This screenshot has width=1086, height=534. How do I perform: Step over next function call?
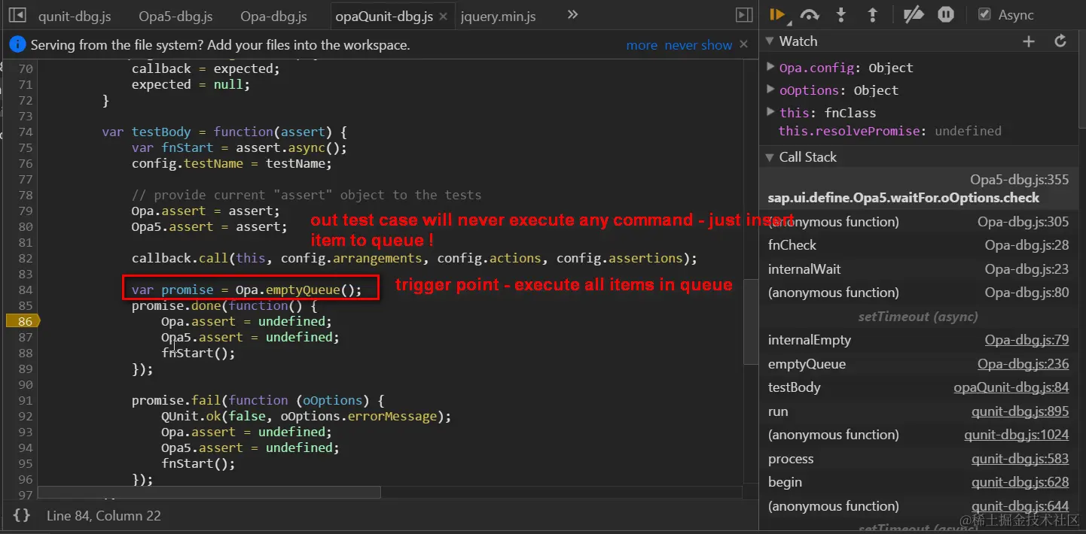tap(810, 14)
